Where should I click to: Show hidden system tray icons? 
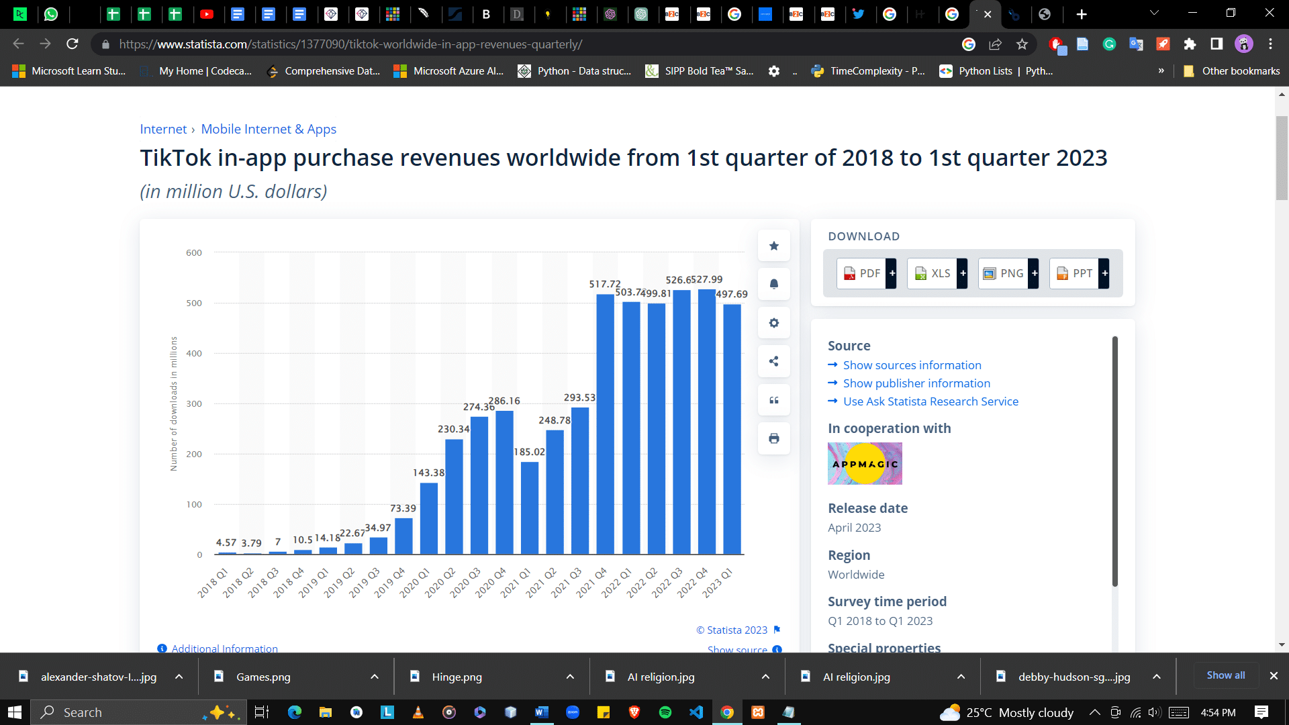point(1095,712)
